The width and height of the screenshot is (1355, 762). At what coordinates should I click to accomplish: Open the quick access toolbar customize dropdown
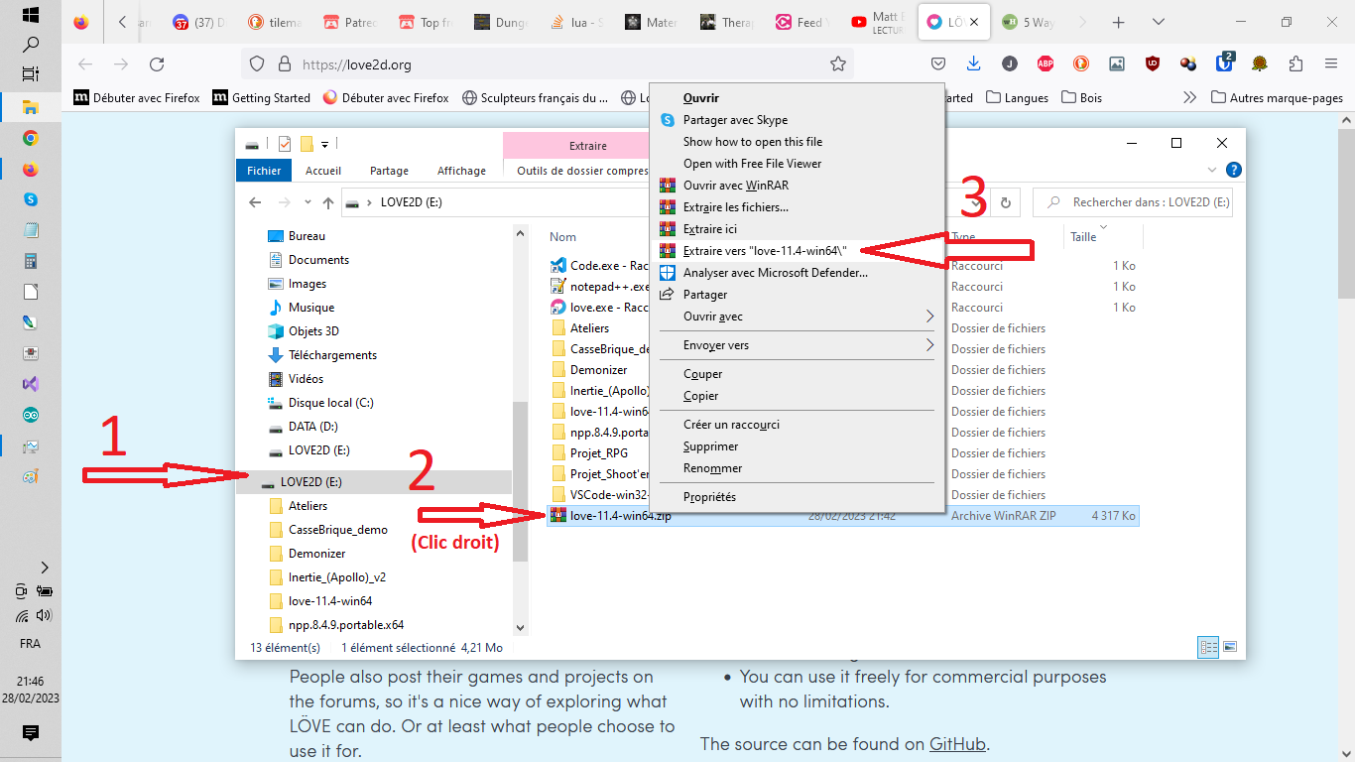point(324,145)
